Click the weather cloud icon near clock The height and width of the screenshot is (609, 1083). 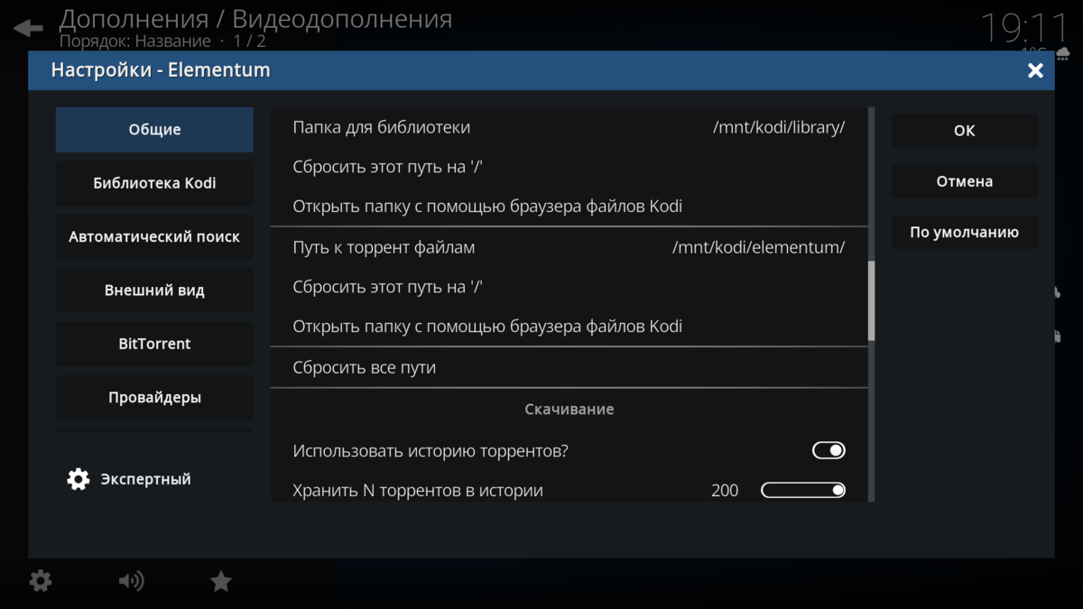point(1062,53)
